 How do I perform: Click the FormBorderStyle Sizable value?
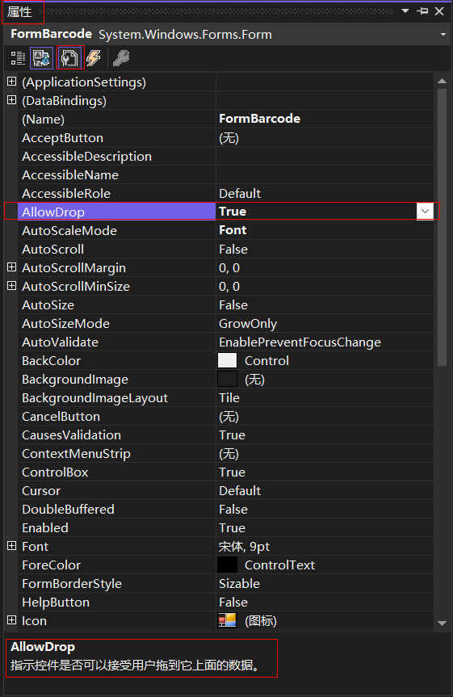point(239,584)
